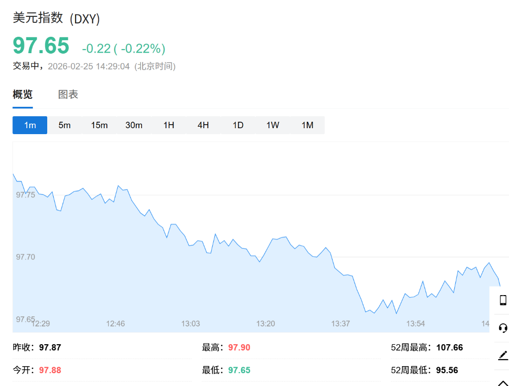Click the 52周最高 value 107.66
The image size is (509, 386).
tap(449, 347)
